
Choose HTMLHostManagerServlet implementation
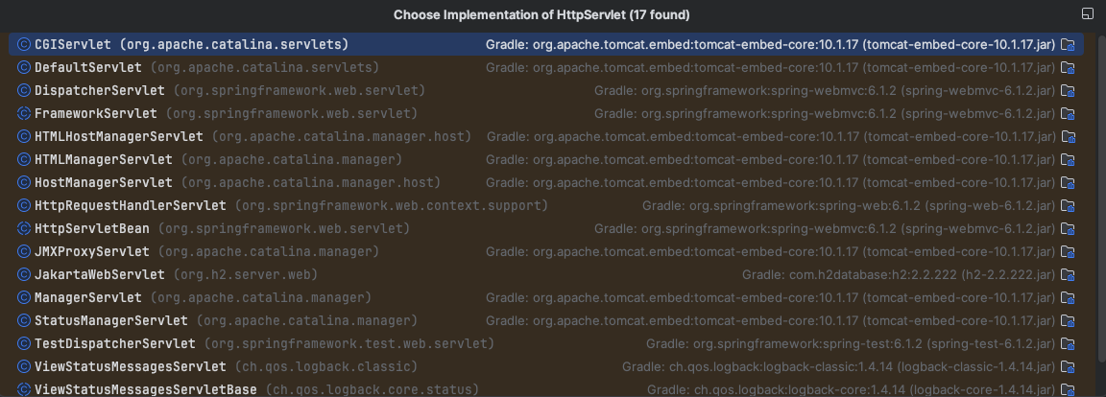(x=547, y=136)
